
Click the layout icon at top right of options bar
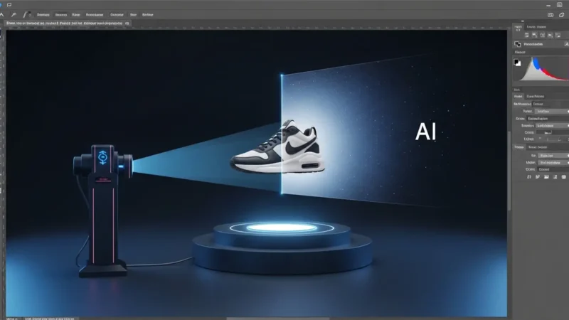point(551,15)
